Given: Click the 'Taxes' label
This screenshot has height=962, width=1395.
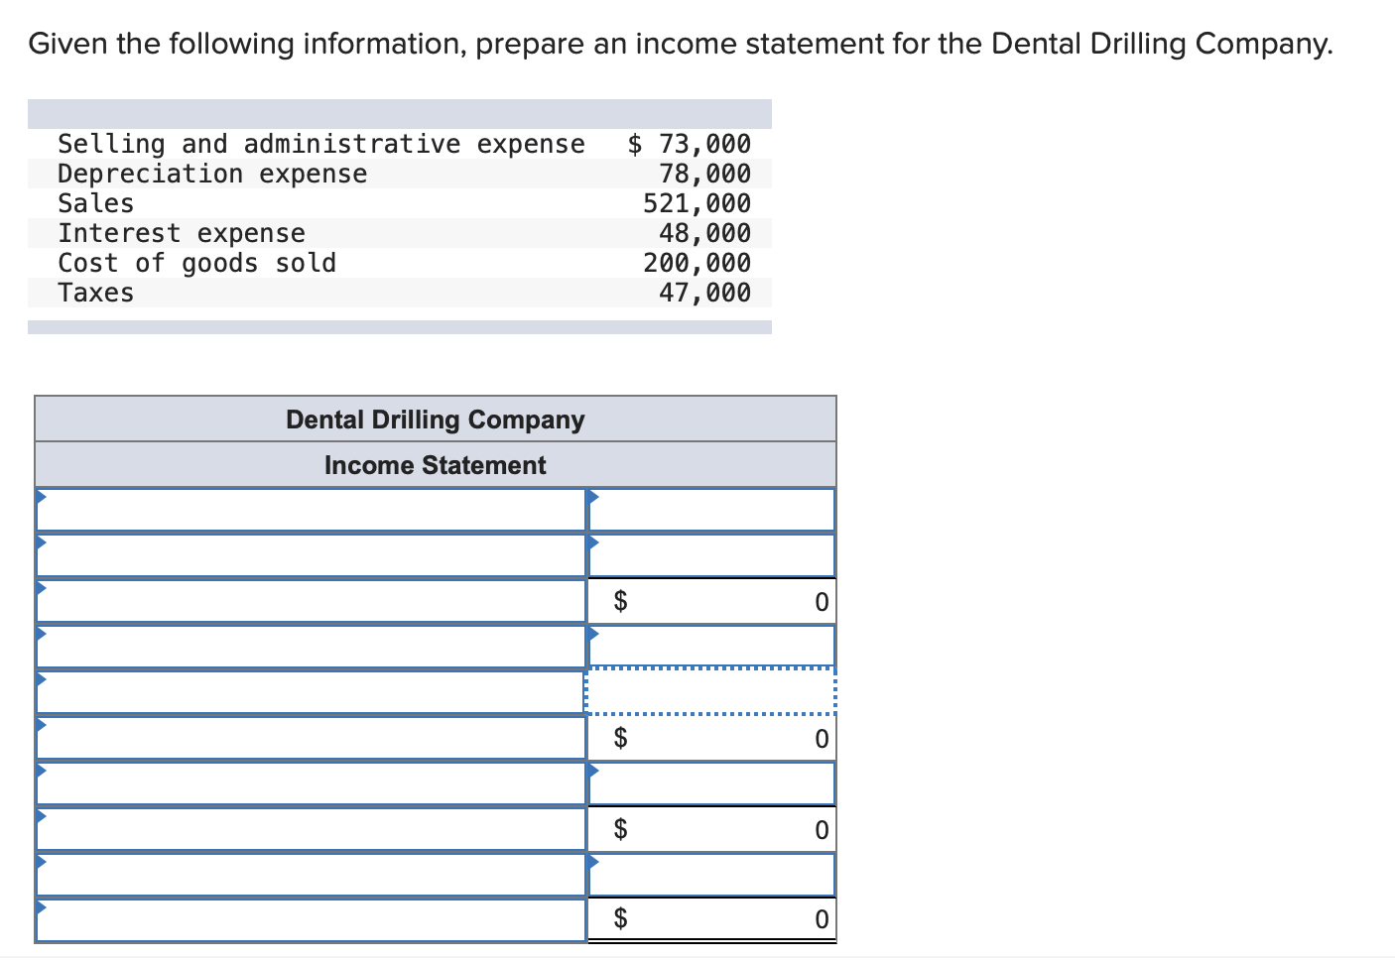Looking at the screenshot, I should (x=95, y=293).
